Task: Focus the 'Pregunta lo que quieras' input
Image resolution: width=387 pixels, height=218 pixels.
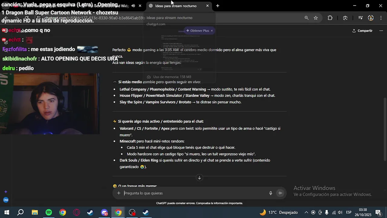Action: (193, 193)
